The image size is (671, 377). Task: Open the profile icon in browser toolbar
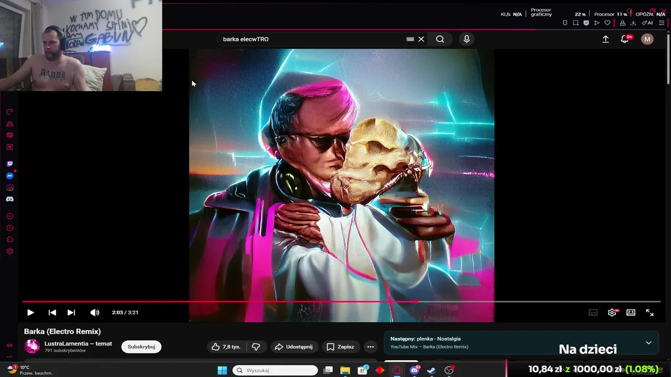pyautogui.click(x=623, y=23)
